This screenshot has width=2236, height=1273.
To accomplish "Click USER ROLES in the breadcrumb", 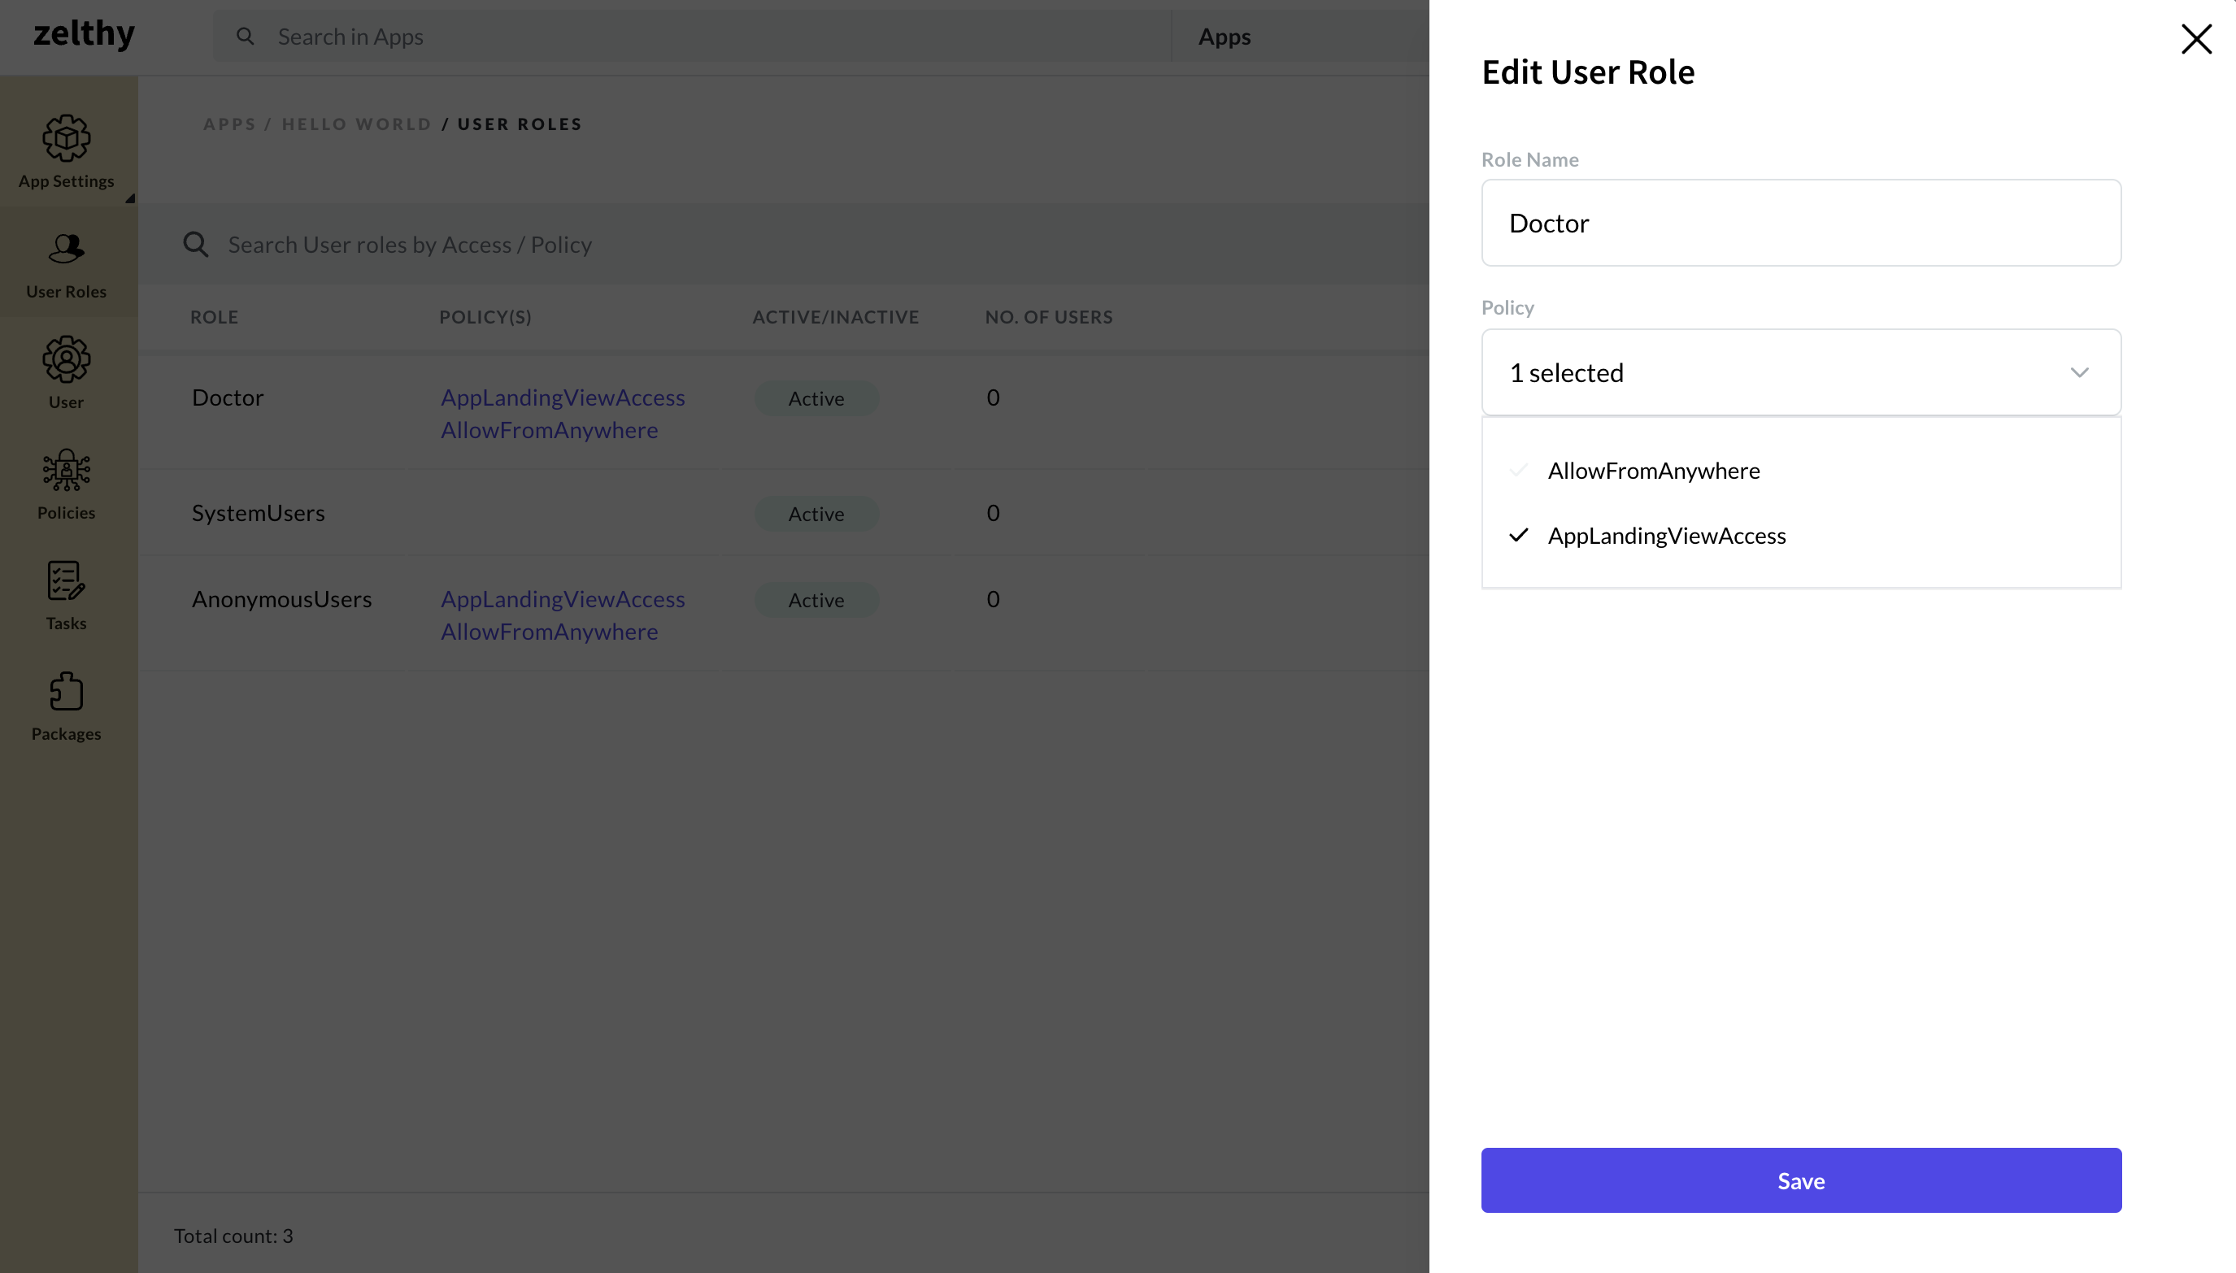I will tap(520, 124).
